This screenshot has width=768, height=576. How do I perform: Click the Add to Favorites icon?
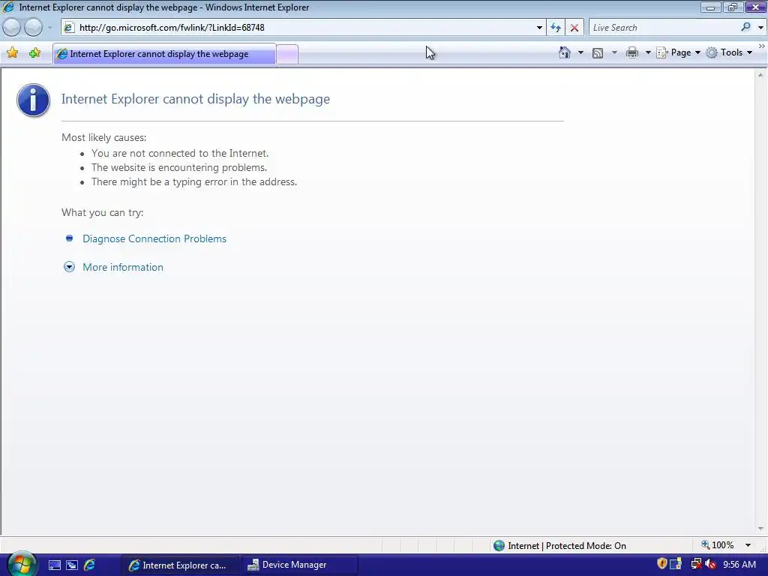(x=34, y=53)
